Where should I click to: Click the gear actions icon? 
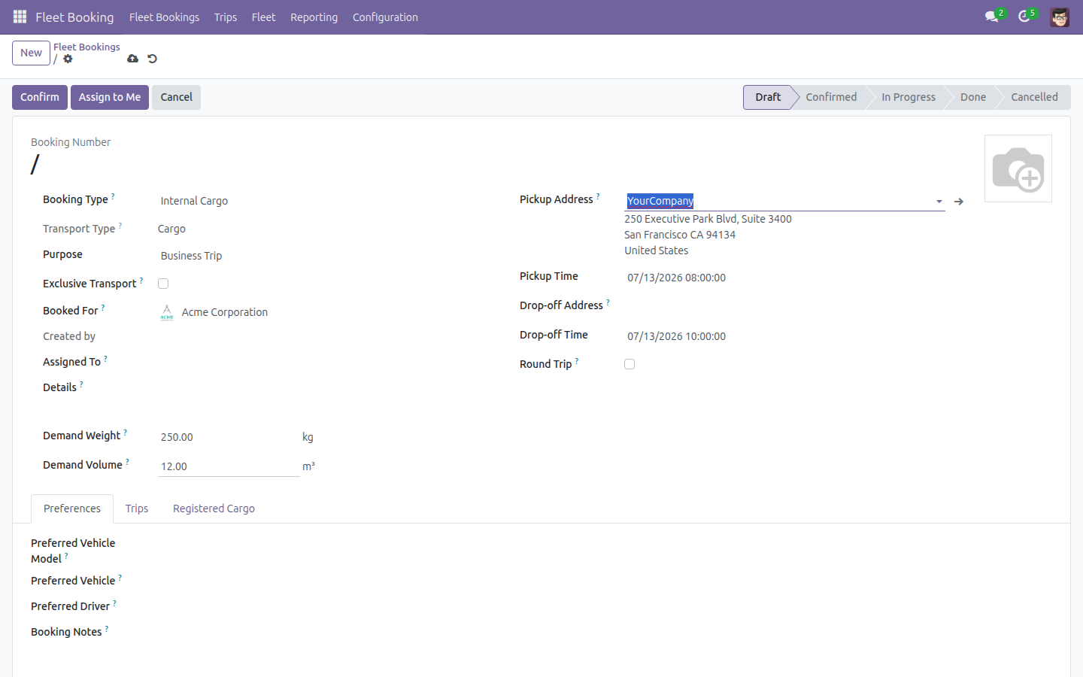pos(68,59)
